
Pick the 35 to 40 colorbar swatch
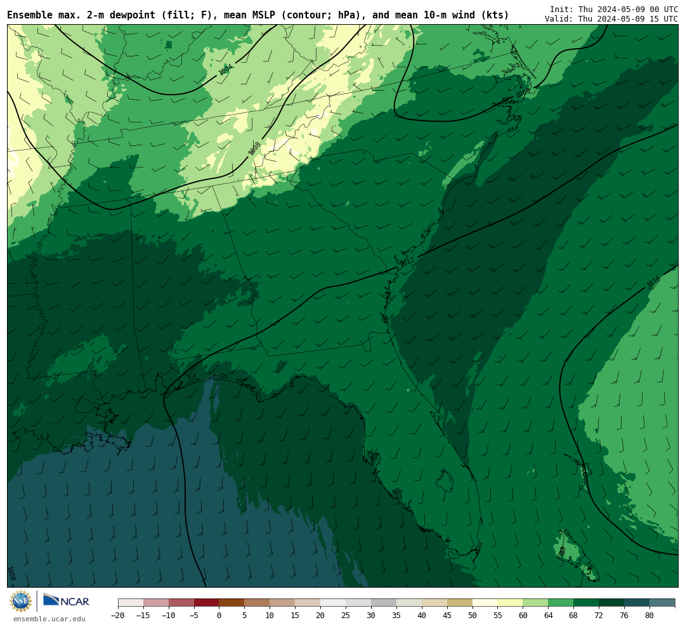(x=409, y=603)
